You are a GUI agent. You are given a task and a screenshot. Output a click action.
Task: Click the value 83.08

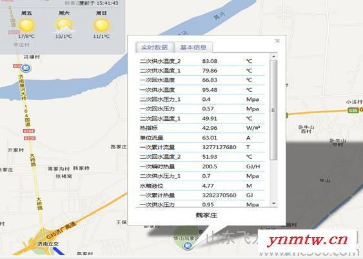[210, 61]
